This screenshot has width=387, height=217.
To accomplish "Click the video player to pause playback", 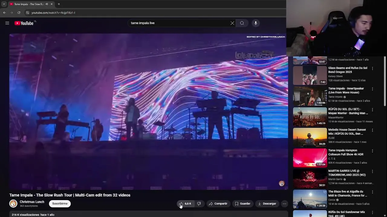I will pyautogui.click(x=148, y=112).
